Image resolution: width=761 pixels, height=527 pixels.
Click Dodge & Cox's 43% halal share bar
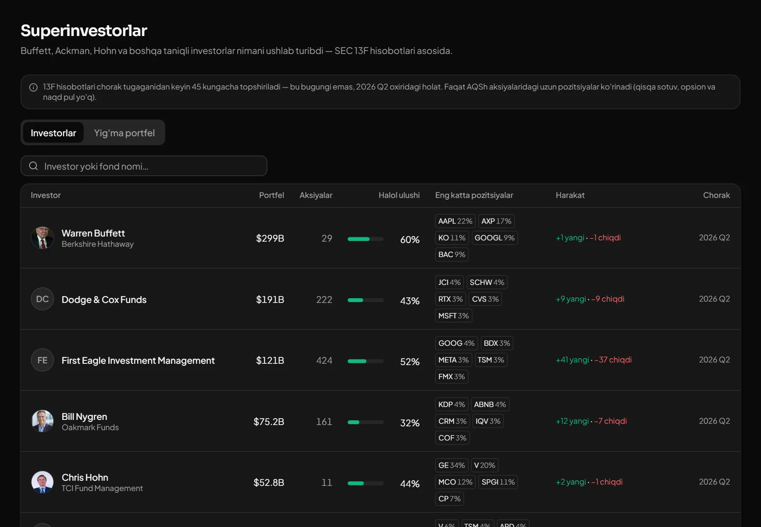coord(366,300)
